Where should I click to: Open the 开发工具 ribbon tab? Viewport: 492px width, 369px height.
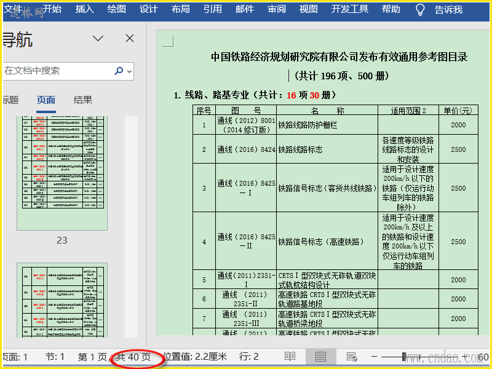350,9
